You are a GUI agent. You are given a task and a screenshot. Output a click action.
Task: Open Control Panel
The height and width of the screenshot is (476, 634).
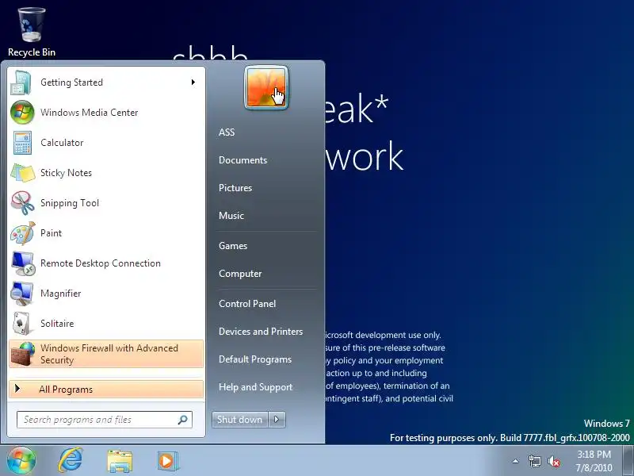pyautogui.click(x=247, y=304)
